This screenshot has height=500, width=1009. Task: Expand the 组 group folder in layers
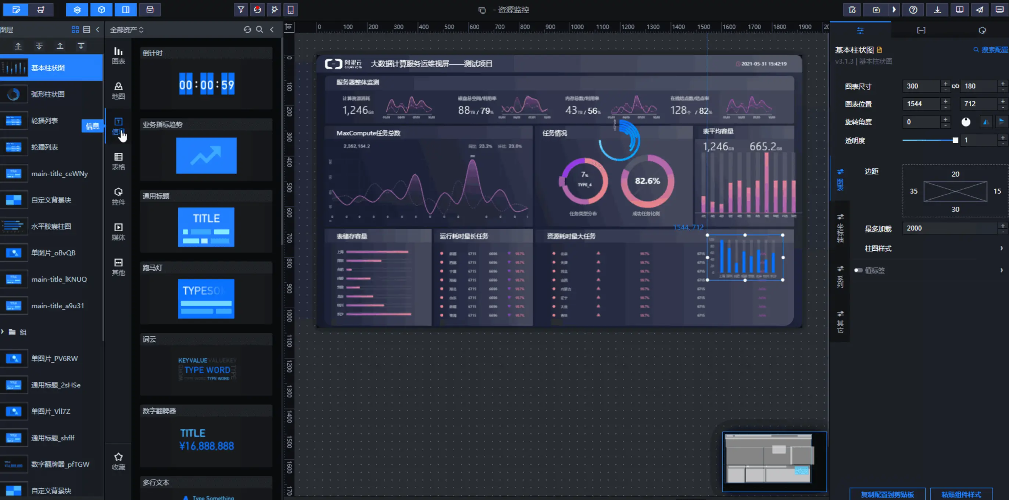pos(3,332)
